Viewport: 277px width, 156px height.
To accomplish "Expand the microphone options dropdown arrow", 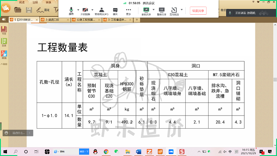I will (x=78, y=10).
